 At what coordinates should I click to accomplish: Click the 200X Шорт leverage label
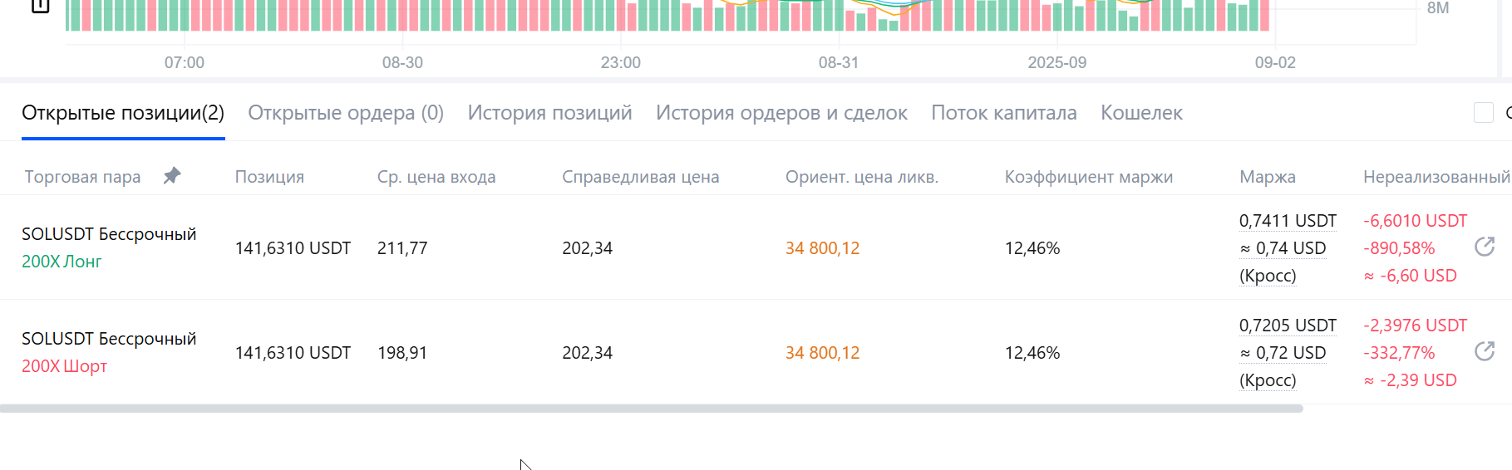pyautogui.click(x=64, y=366)
